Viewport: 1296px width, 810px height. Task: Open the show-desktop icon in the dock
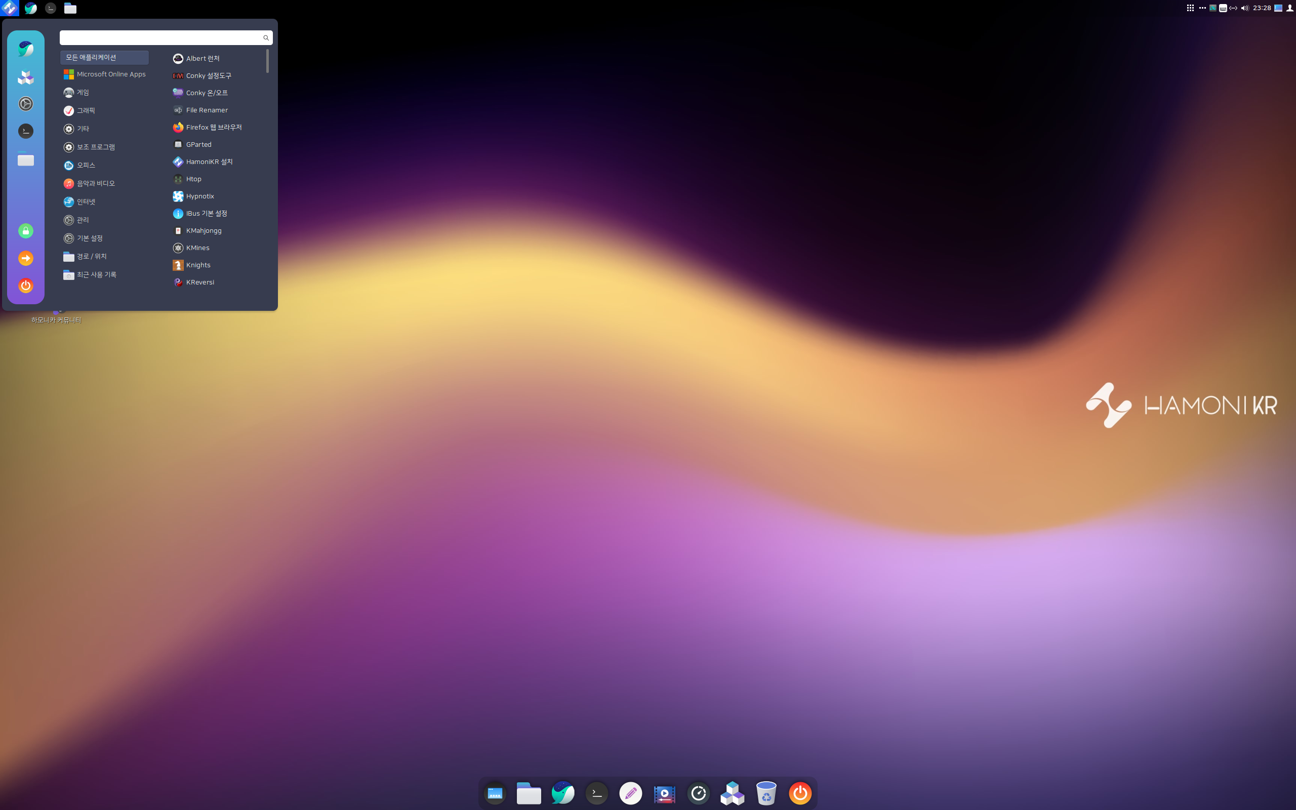pos(495,793)
